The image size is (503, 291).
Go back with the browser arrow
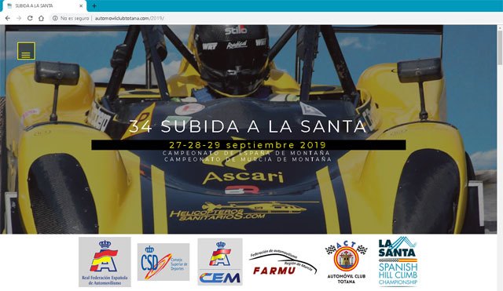click(8, 18)
